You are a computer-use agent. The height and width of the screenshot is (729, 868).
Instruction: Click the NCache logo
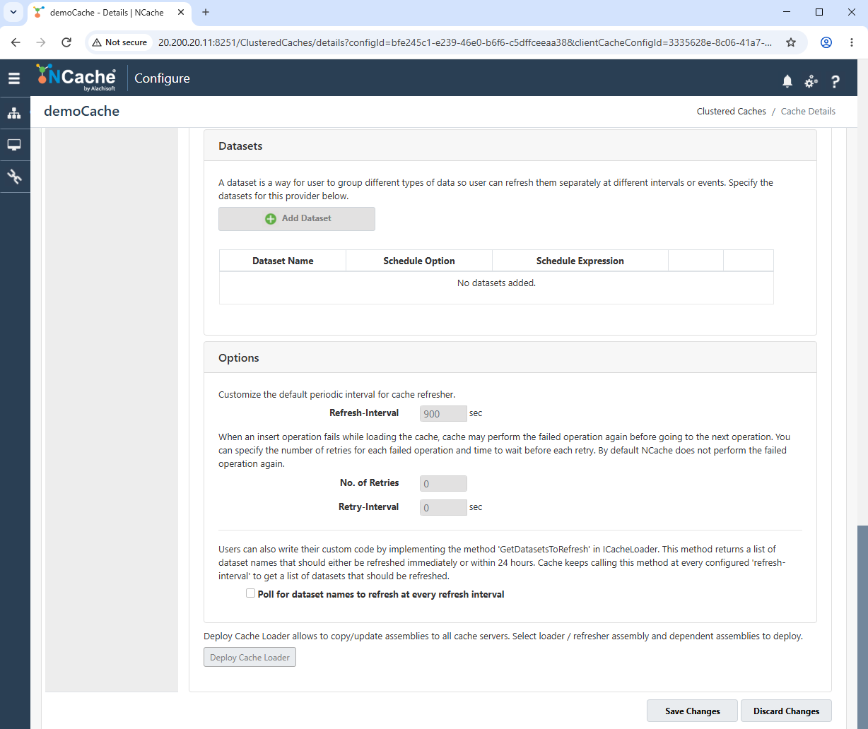pyautogui.click(x=76, y=78)
